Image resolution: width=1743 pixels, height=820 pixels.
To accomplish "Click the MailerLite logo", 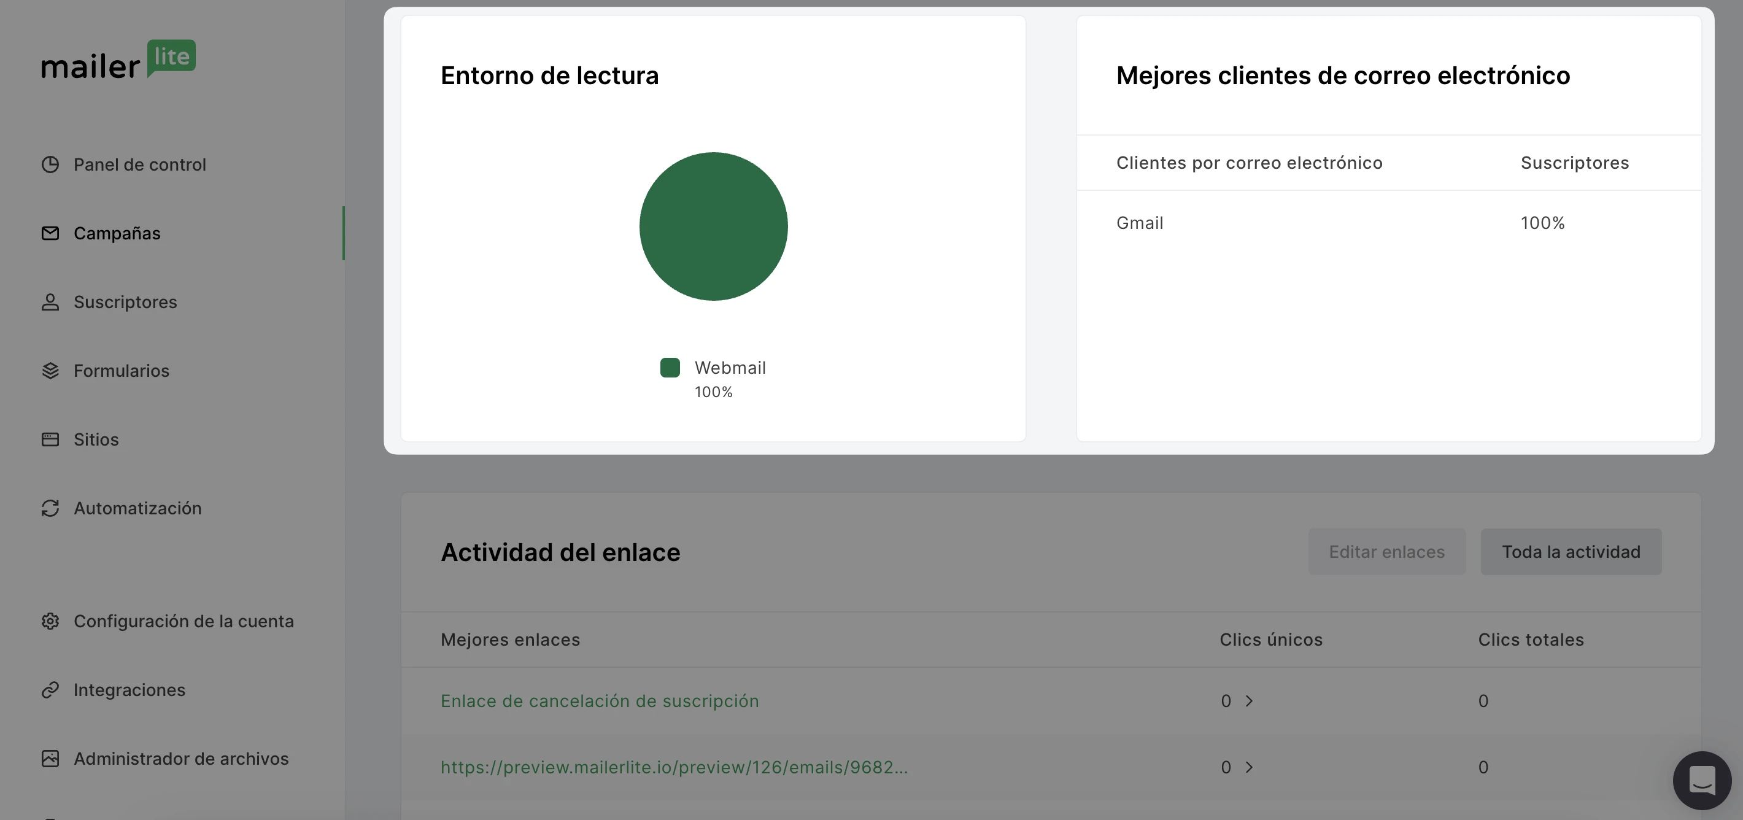I will (x=118, y=60).
